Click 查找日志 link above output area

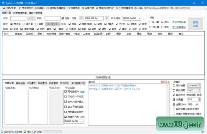click(x=165, y=82)
